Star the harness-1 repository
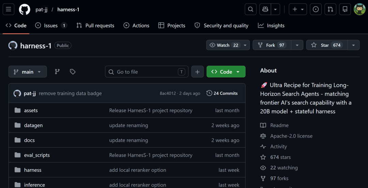Screen dimensions: 368x188 (x=327, y=45)
